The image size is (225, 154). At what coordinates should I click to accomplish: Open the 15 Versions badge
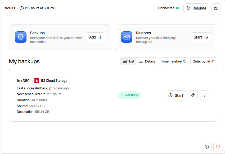click(x=130, y=95)
